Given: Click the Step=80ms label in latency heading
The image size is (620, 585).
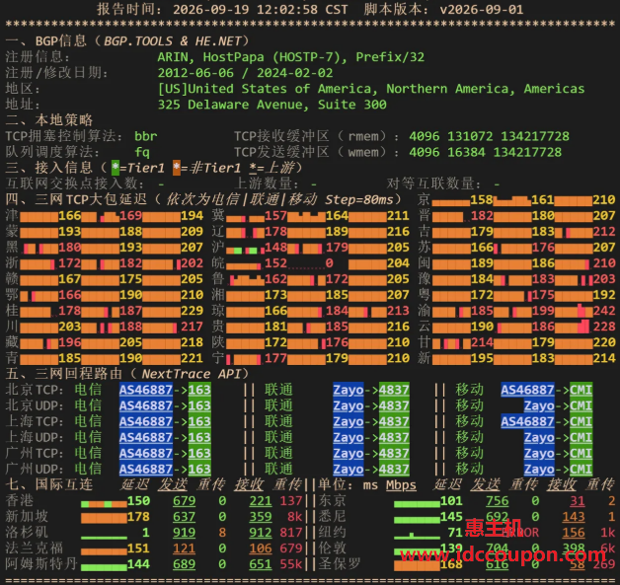Looking at the screenshot, I should coord(359,199).
